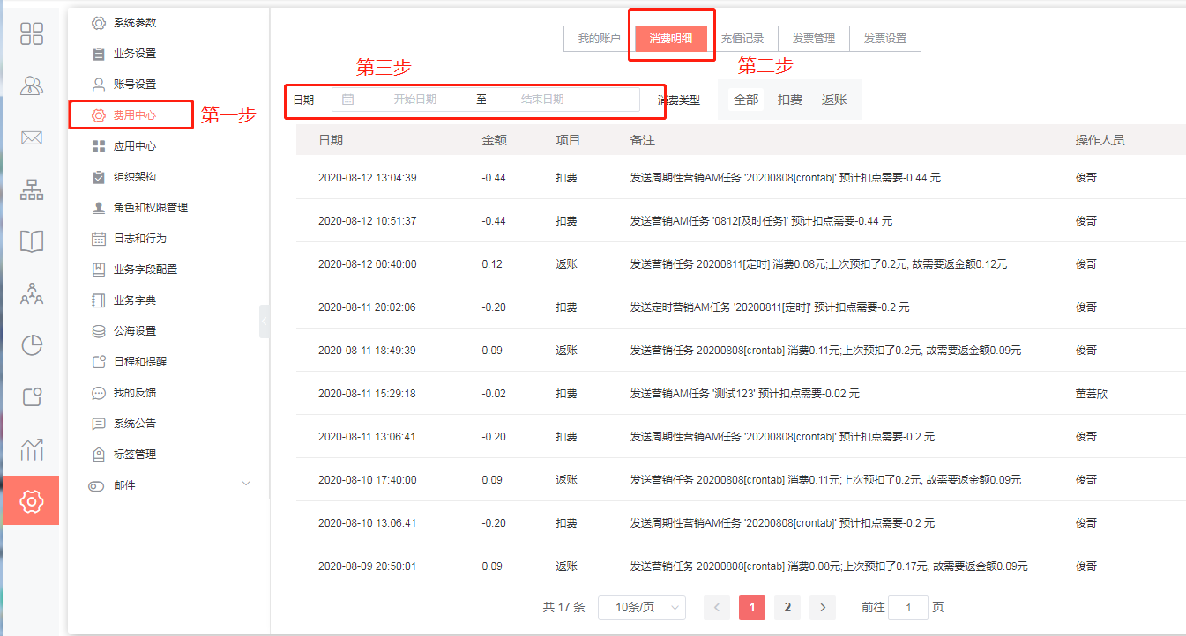Click the 操作人员 column header
Viewport: 1186px width, 636px height.
(x=1100, y=140)
